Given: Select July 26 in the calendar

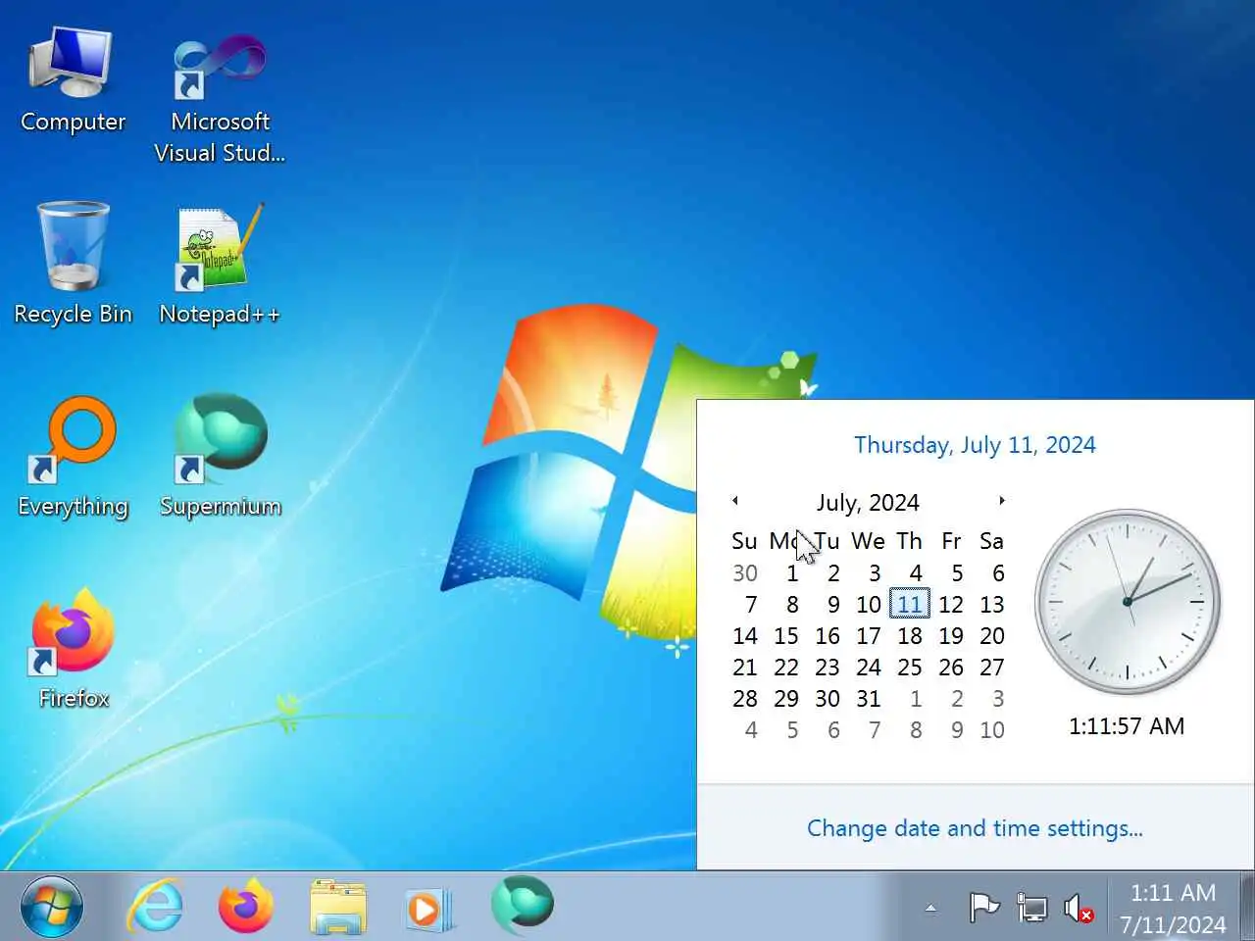Looking at the screenshot, I should 951,668.
